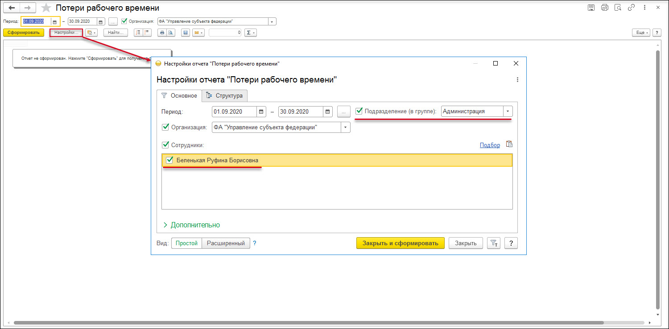Screen dimensions: 669x329
Task: Click dialog start date field 01.09.2020
Action: (x=235, y=111)
